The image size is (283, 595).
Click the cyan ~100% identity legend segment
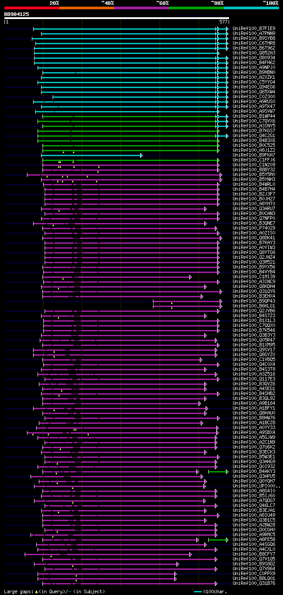coord(251,8)
